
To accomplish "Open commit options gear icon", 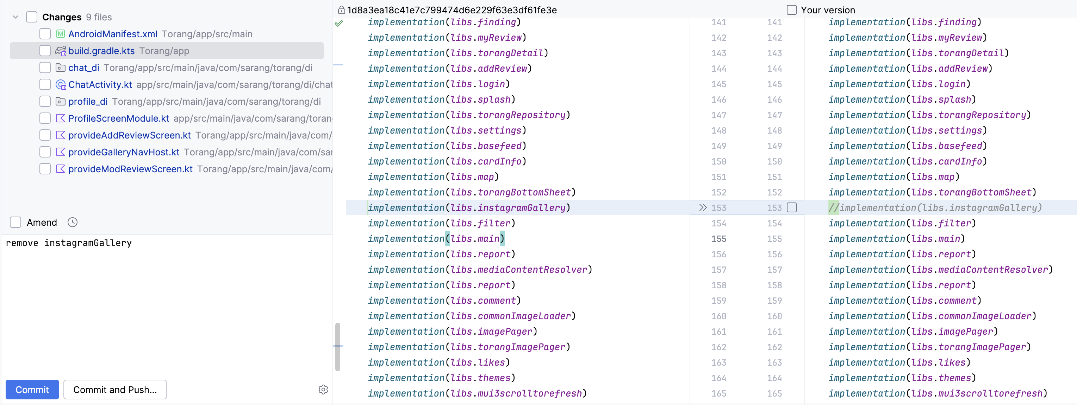I will click(x=323, y=389).
